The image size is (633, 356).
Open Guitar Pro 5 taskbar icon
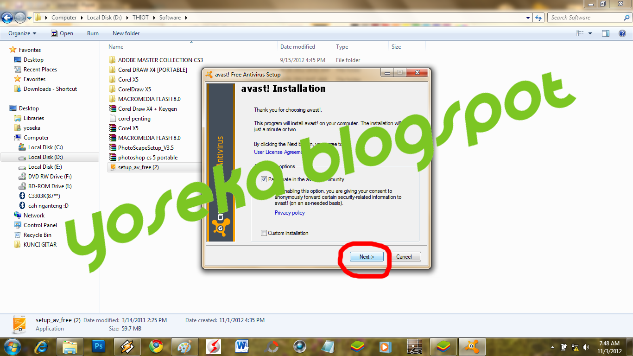tap(414, 346)
